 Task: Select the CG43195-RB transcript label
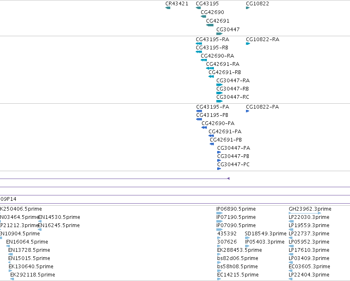pyautogui.click(x=212, y=48)
